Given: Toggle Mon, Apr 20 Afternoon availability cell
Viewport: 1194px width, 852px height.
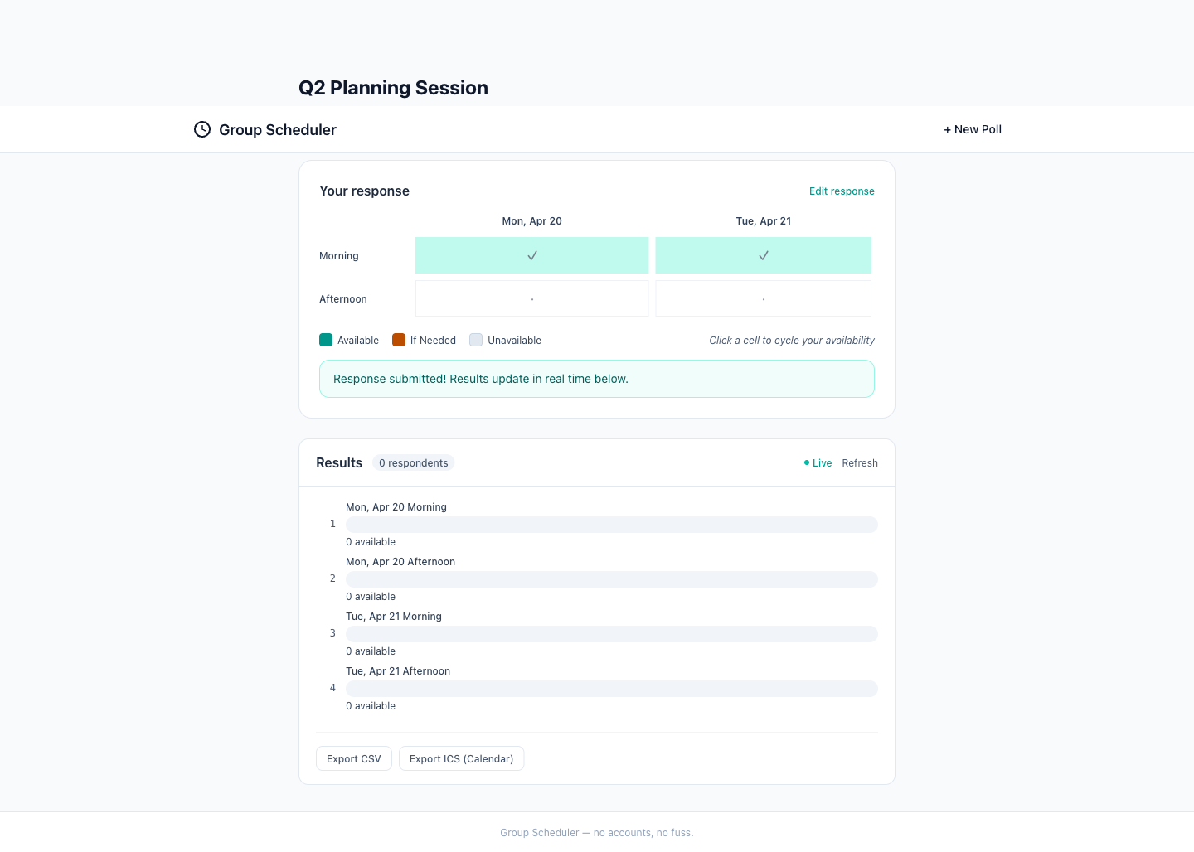Looking at the screenshot, I should 531,298.
